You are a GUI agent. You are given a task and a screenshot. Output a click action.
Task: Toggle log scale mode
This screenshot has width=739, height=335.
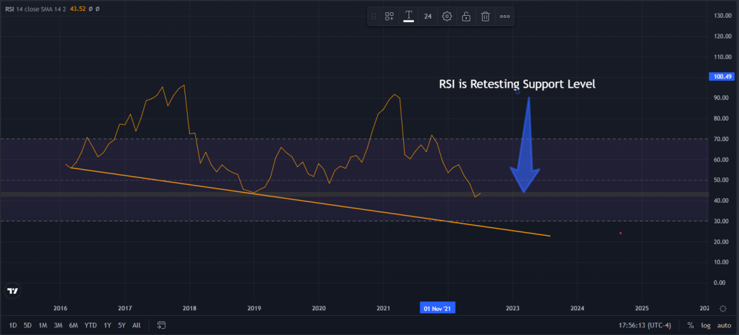[705, 325]
